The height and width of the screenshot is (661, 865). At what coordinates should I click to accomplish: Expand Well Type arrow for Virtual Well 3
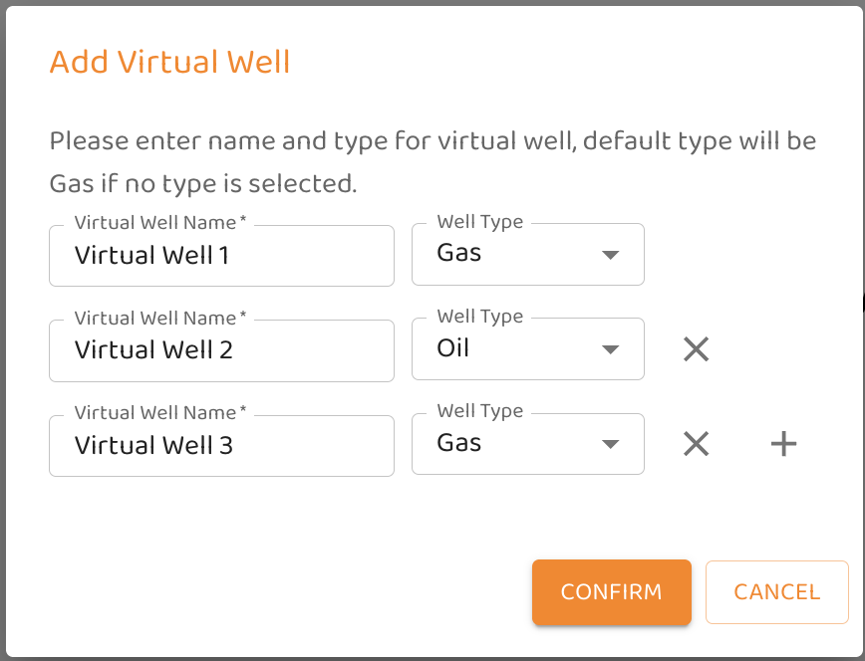pos(611,445)
